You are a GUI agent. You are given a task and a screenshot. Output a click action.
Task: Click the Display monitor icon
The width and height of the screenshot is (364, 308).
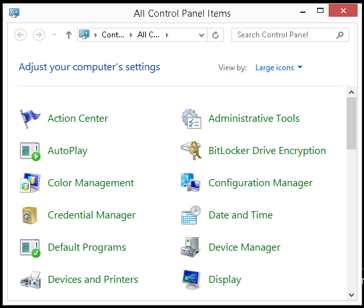tap(191, 280)
